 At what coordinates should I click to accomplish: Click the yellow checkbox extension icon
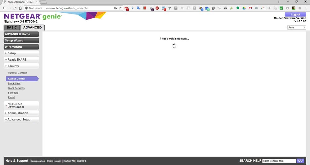[x=294, y=8]
